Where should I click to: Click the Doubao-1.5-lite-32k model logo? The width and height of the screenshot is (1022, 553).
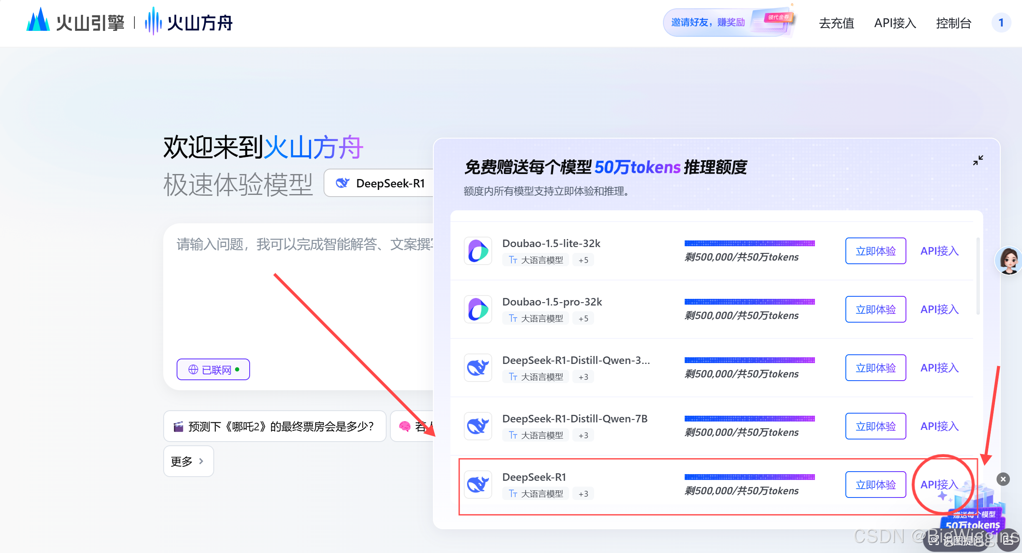click(478, 251)
